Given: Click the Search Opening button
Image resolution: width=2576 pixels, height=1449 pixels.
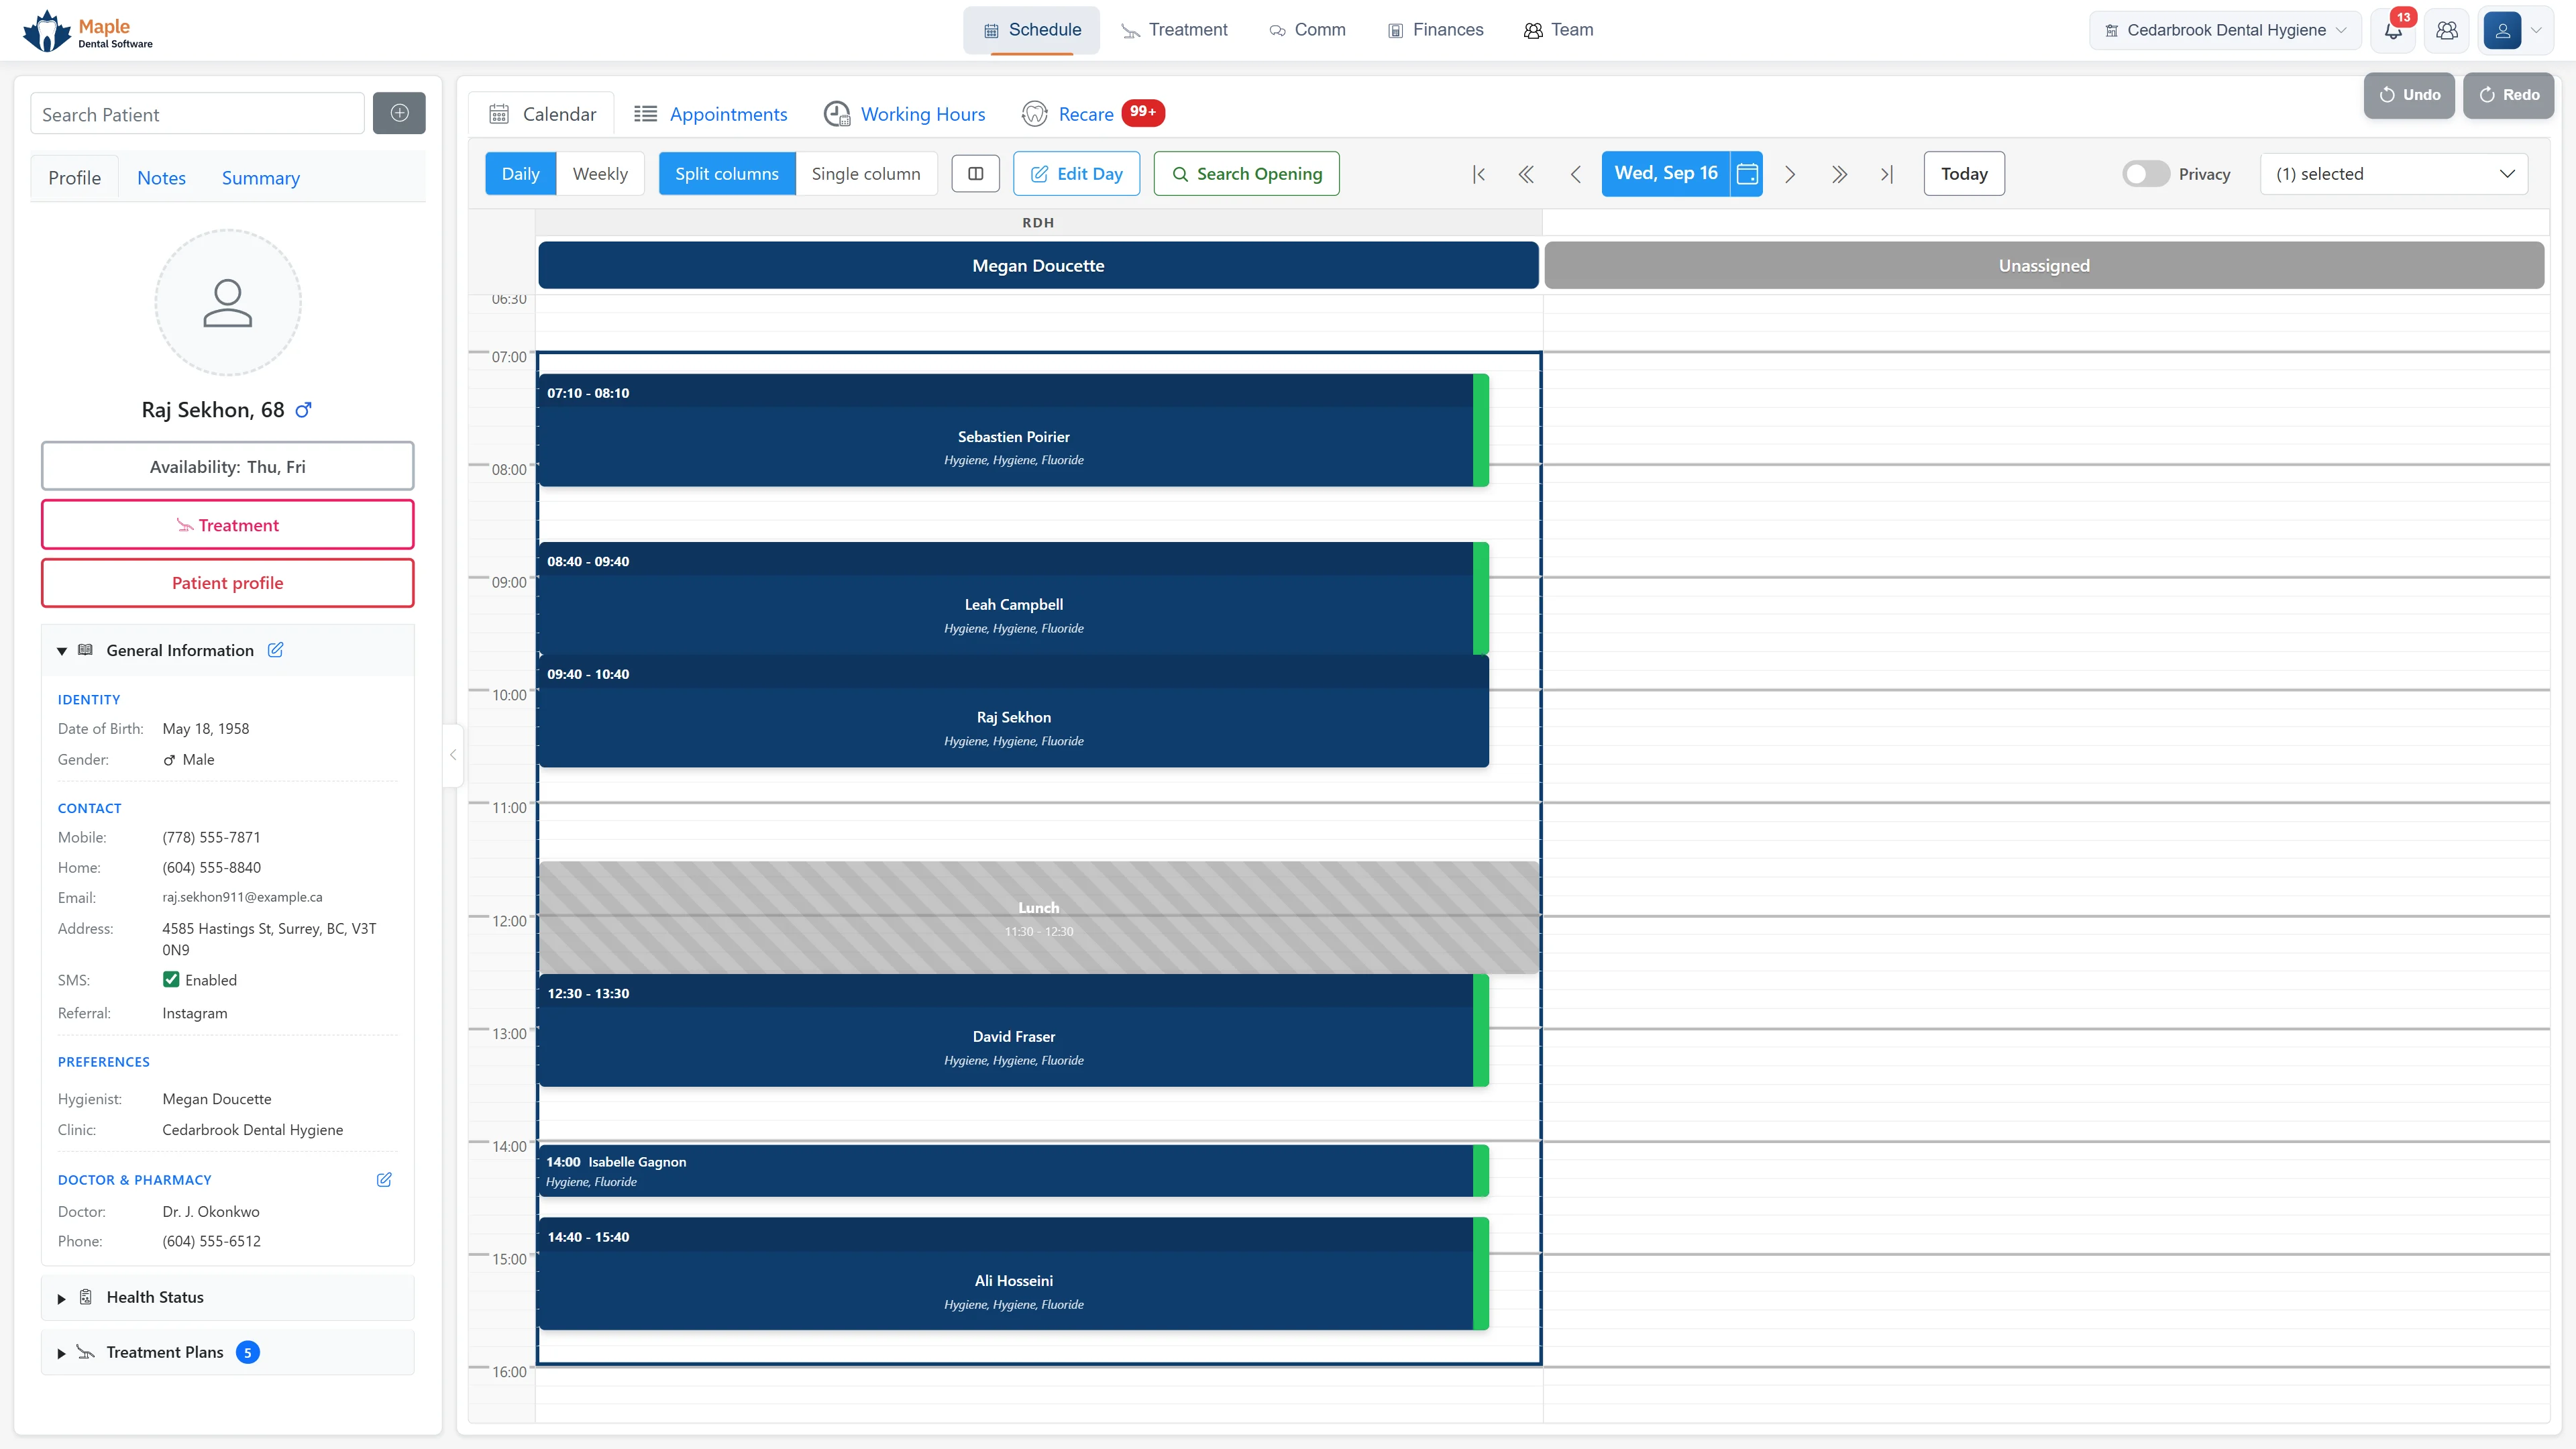Looking at the screenshot, I should click(x=1246, y=174).
